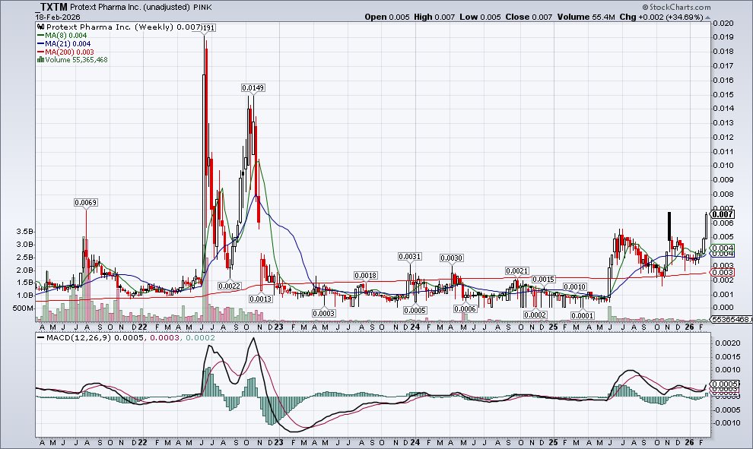Viewport: 753px width, 449px height.
Task: Click the 0.0005 low price annotation under candles
Action: (415, 311)
